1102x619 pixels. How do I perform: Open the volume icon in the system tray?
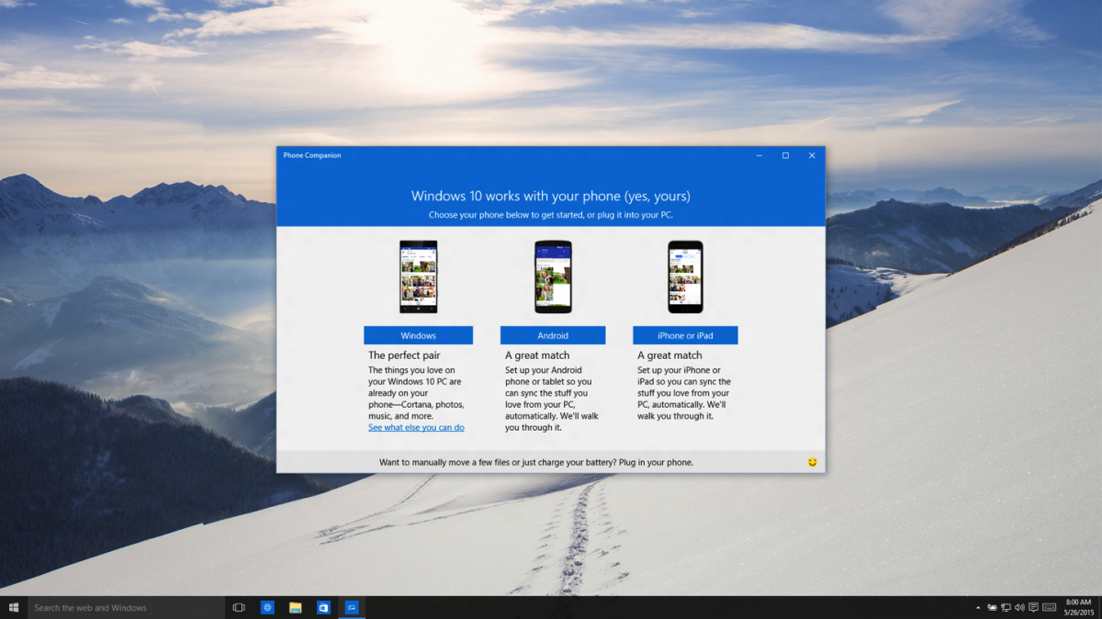pos(1019,607)
